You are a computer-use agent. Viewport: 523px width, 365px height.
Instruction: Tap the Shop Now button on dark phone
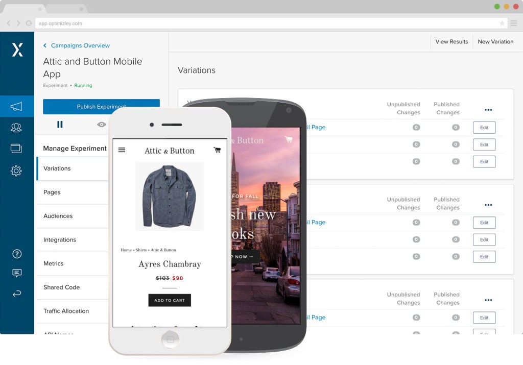coord(245,257)
